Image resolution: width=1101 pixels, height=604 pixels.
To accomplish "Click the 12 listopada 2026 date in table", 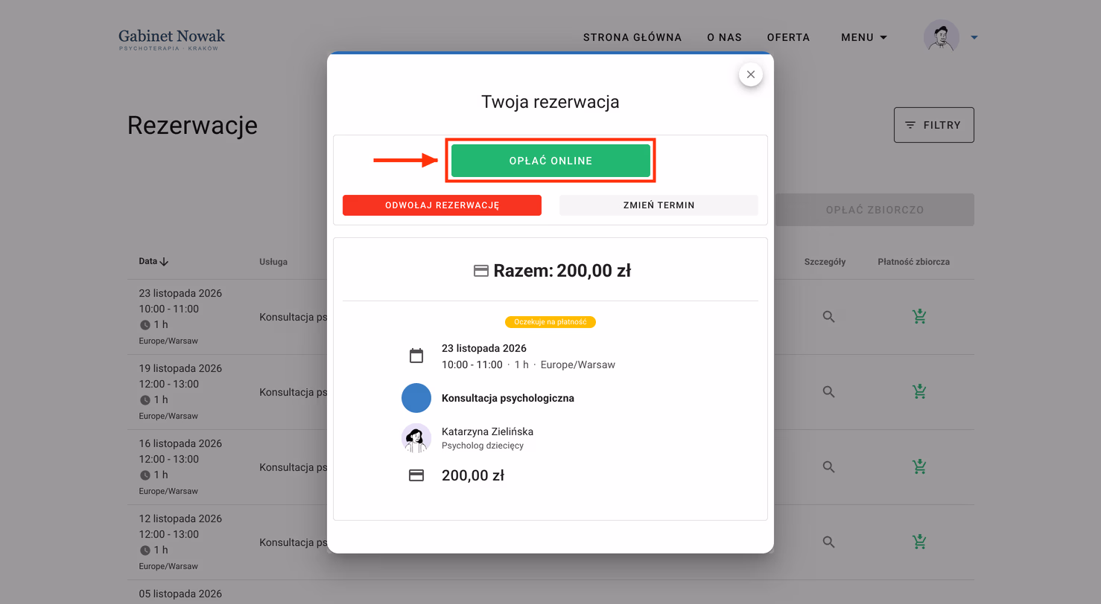I will 180,518.
